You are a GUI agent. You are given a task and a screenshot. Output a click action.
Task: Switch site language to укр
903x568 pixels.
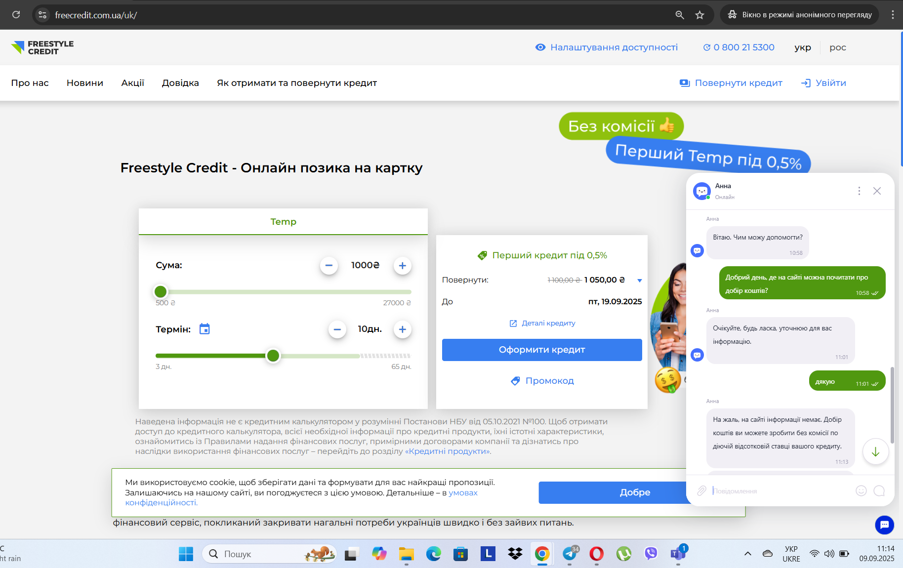tap(803, 47)
